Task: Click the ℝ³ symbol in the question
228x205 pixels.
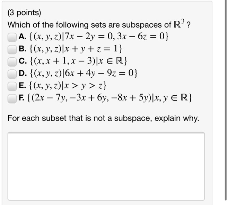Action: pos(179,23)
